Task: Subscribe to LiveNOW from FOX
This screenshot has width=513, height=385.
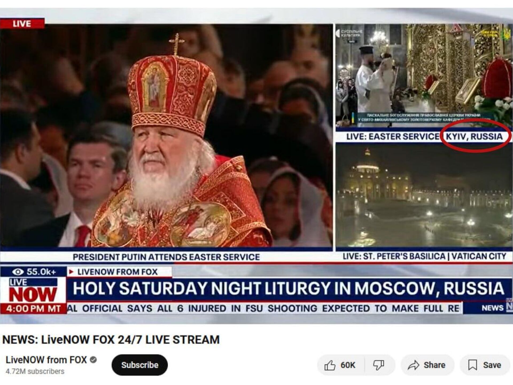Action: point(139,365)
